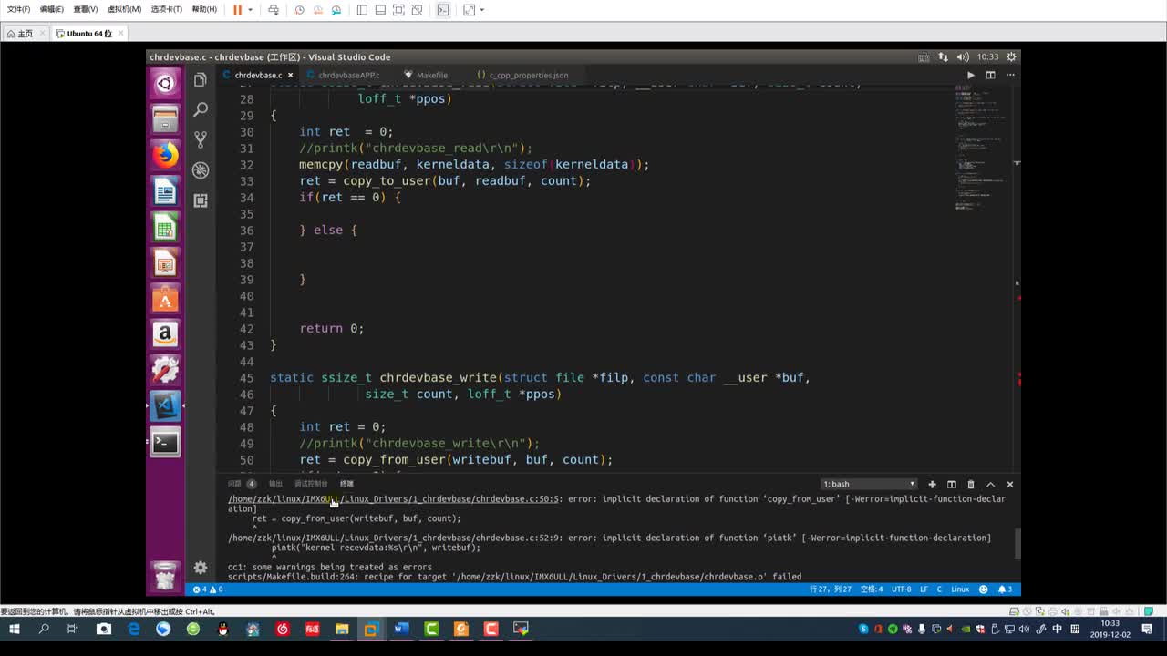Split the editor to the right

[990, 75]
